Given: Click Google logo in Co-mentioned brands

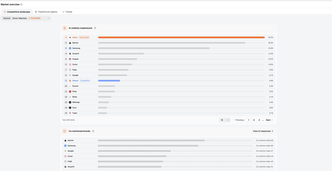Looking at the screenshot, I should 66,151.
